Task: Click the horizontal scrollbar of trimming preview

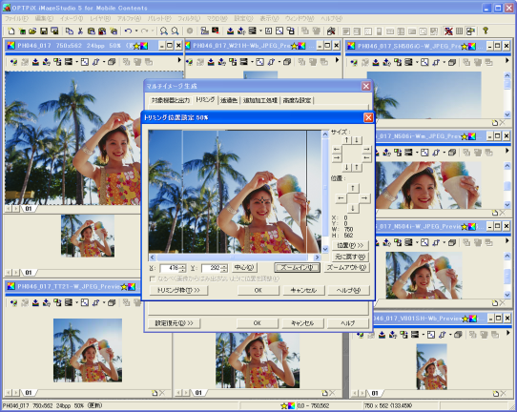Action: (x=235, y=257)
